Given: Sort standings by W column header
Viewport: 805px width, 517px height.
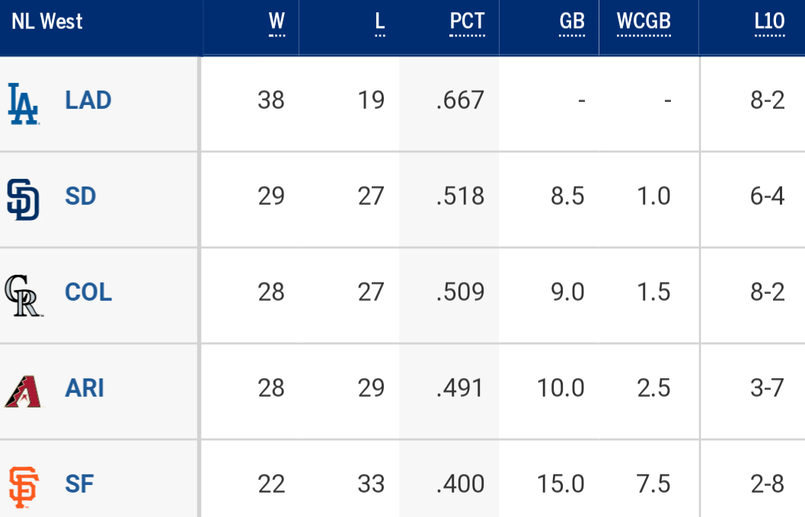Looking at the screenshot, I should [x=276, y=23].
